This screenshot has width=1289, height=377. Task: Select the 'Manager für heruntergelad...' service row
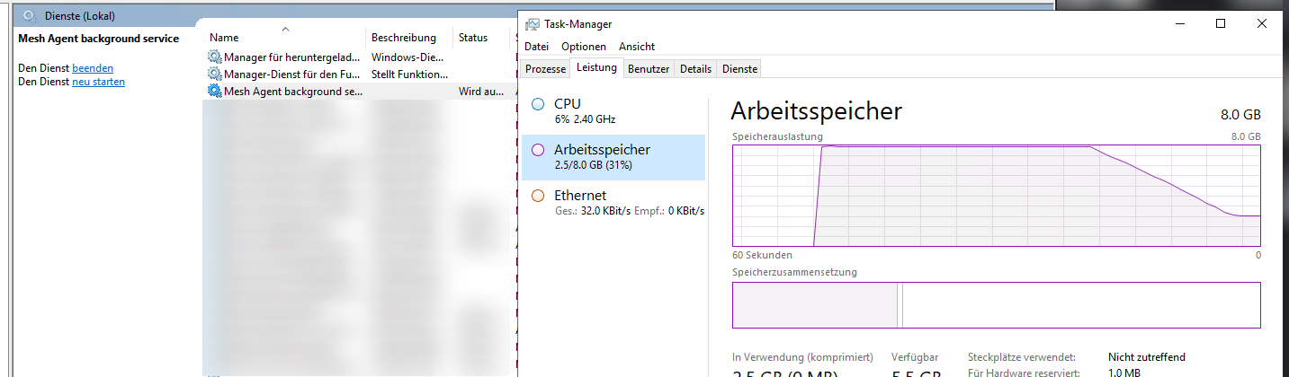[360, 57]
